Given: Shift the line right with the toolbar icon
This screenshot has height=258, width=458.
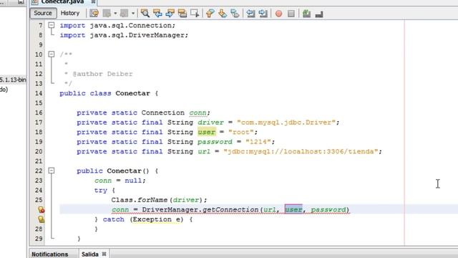Looking at the screenshot, I should click(263, 13).
